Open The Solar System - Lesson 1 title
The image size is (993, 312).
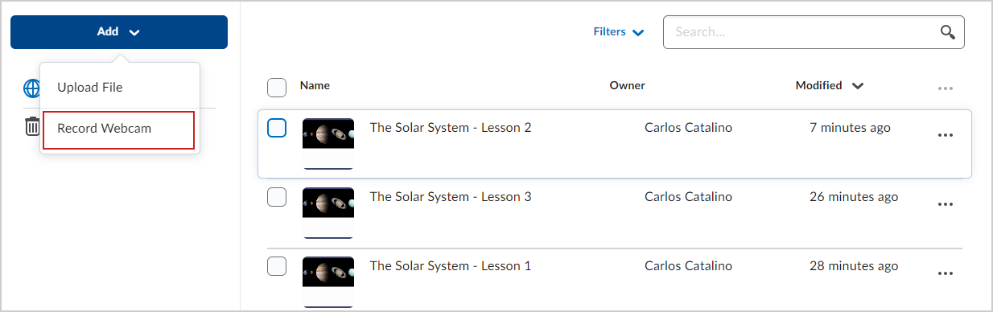(451, 265)
